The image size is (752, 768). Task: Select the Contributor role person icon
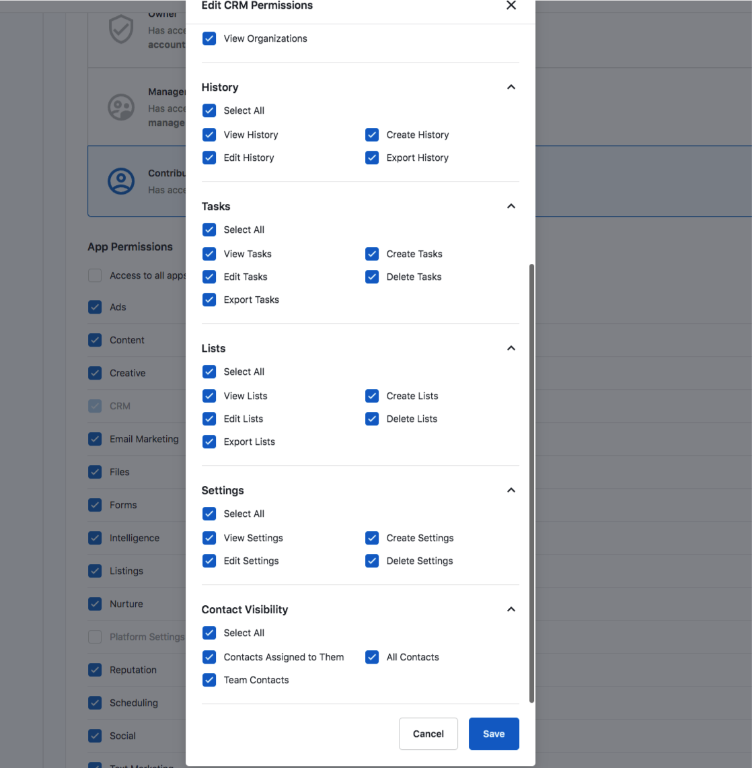point(121,181)
